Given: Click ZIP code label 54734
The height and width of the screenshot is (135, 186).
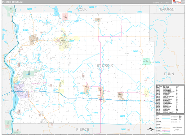Looking at the screenshot, I should coord(157,62).
